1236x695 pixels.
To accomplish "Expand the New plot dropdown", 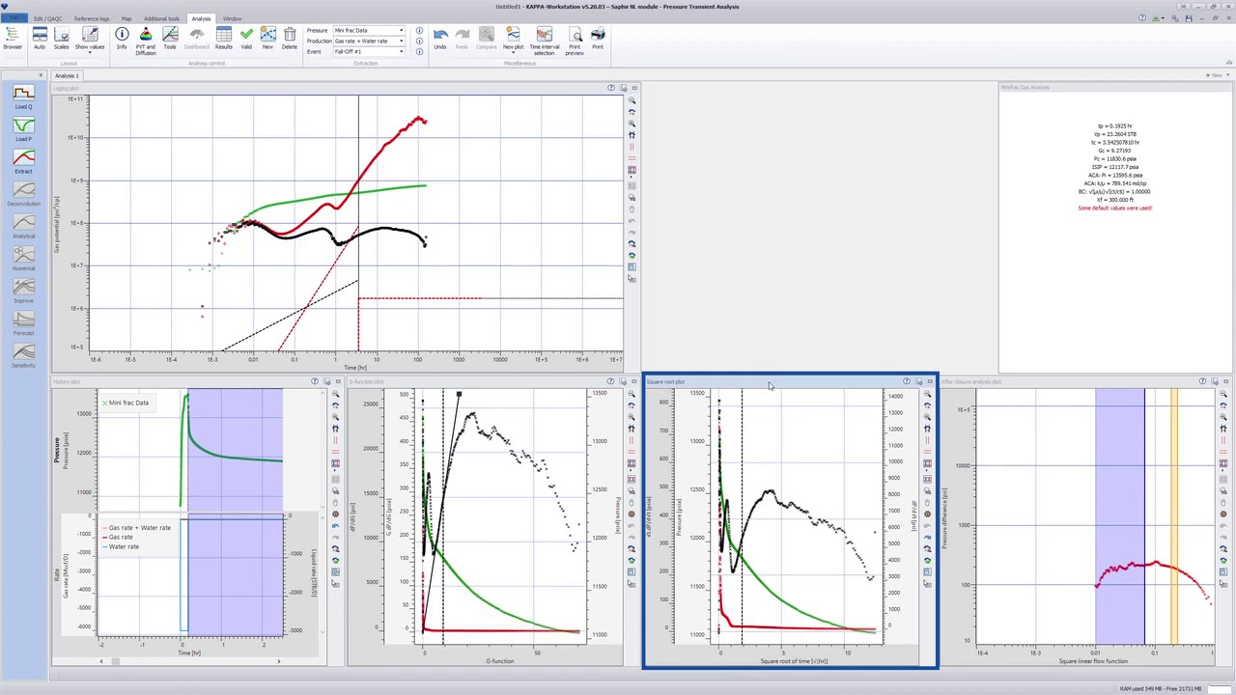I will coord(513,52).
